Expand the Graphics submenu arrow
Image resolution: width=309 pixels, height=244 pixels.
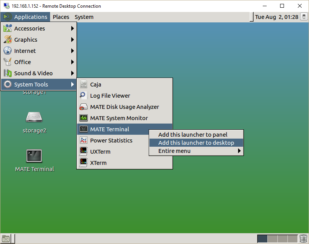coord(72,40)
